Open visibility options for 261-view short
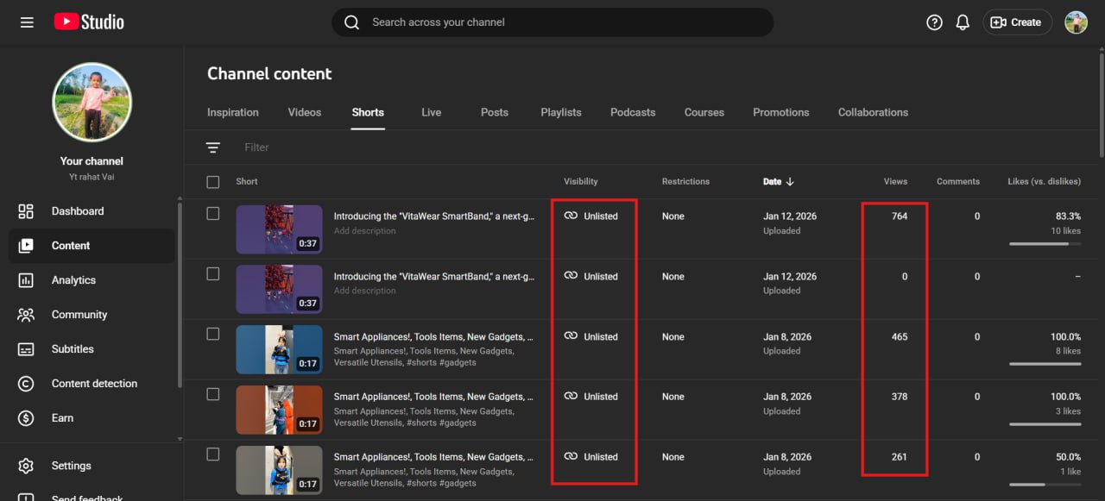This screenshot has width=1105, height=501. [592, 457]
